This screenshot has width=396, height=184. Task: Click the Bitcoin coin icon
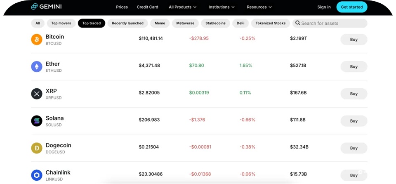coord(37,40)
